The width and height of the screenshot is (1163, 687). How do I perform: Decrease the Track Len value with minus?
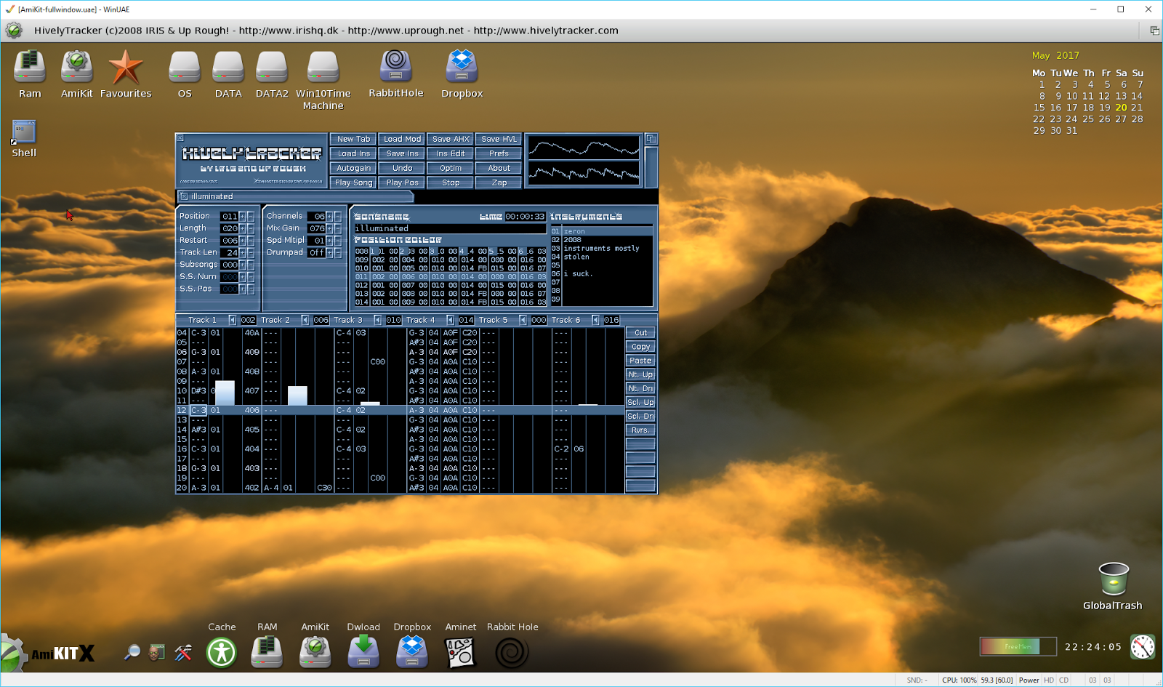tap(251, 253)
